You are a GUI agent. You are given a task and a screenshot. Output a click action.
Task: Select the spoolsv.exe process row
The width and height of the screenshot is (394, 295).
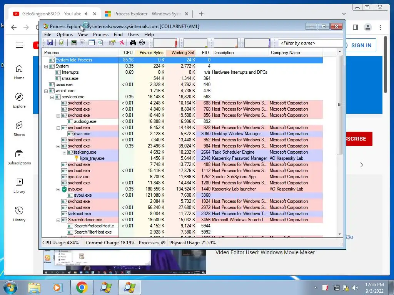[183, 177]
